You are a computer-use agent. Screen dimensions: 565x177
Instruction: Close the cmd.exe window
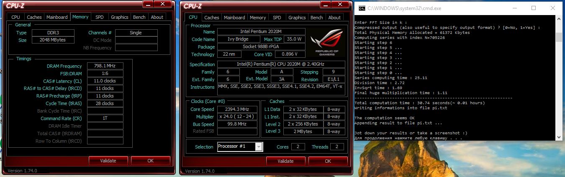553,8
